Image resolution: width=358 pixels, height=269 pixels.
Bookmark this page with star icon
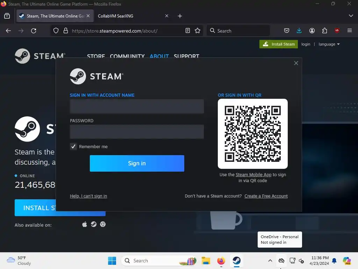pyautogui.click(x=198, y=31)
